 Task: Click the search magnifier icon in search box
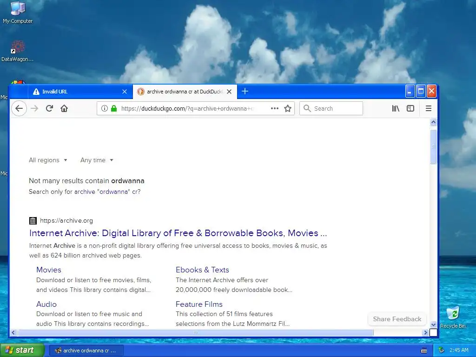tap(307, 108)
